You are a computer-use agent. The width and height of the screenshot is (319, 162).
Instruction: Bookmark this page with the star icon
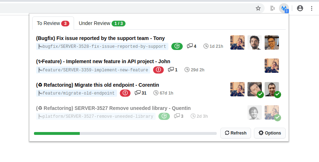pyautogui.click(x=258, y=8)
